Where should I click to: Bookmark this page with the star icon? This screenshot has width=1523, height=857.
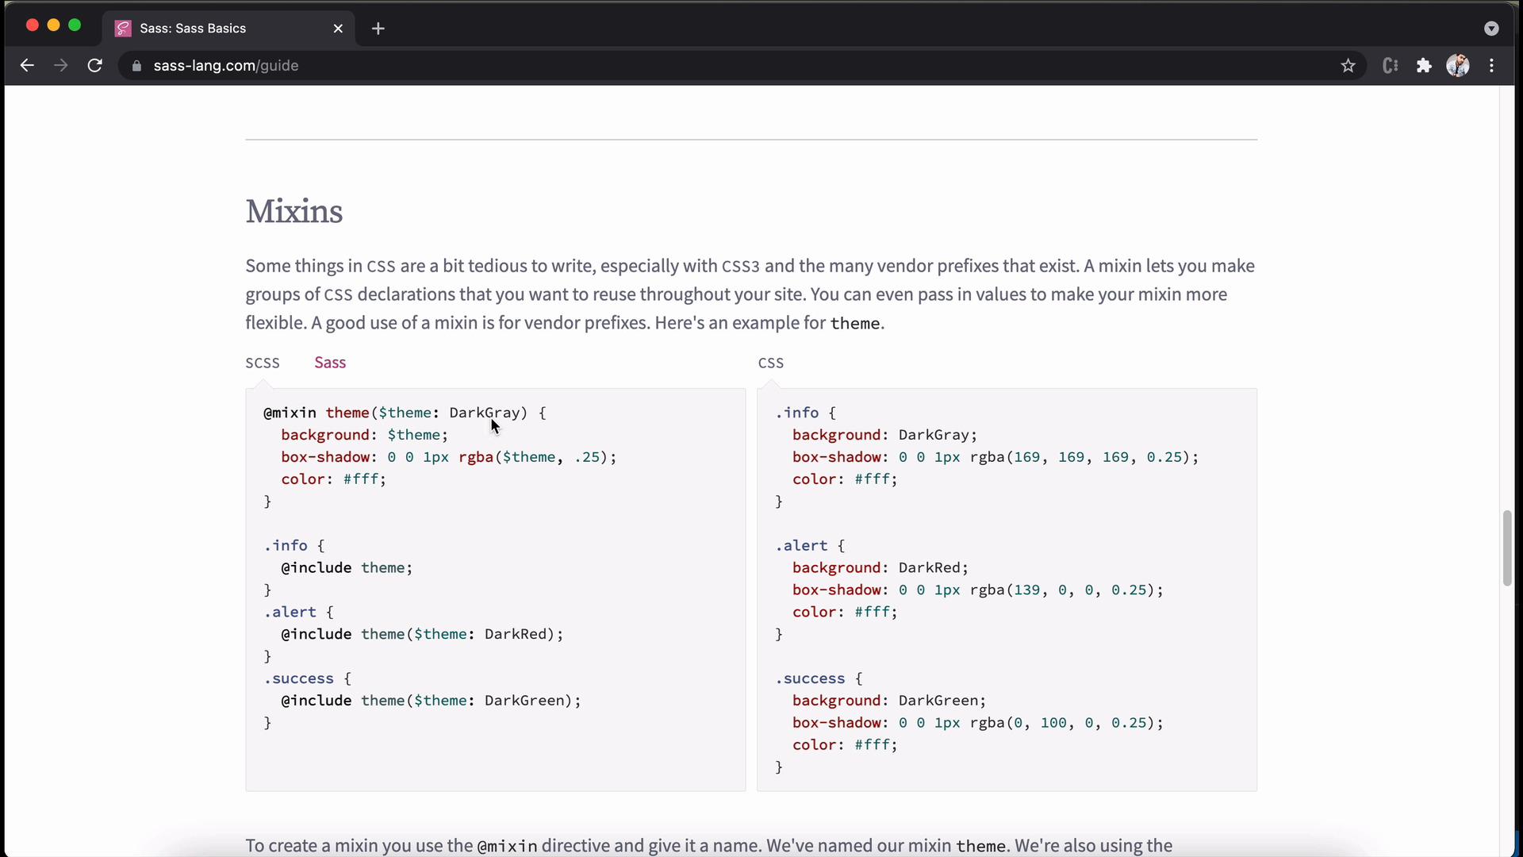[x=1348, y=66]
